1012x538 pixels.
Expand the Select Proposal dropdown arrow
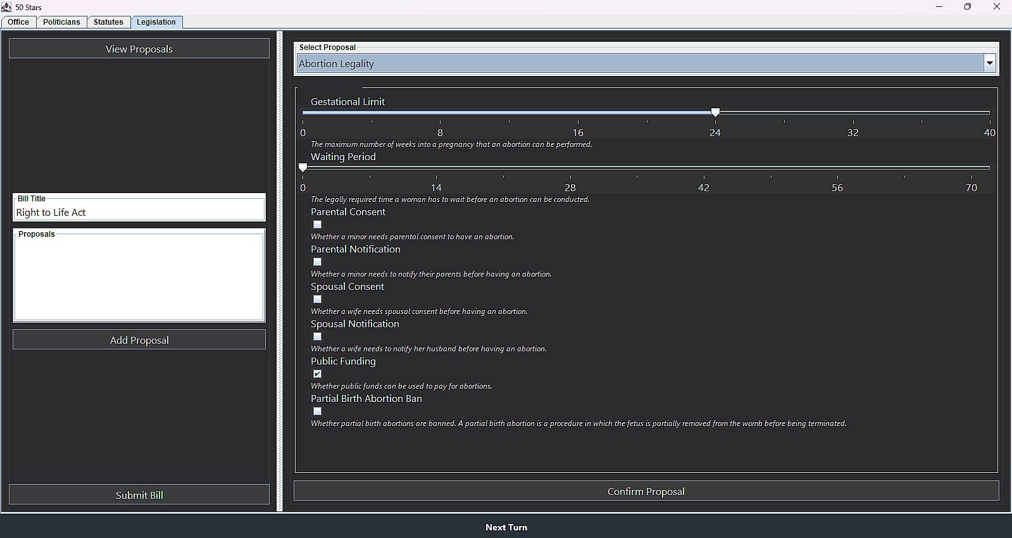(989, 63)
